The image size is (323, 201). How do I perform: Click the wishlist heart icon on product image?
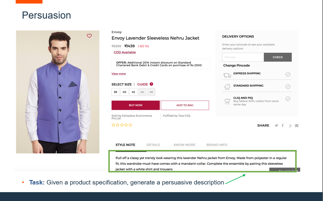pyautogui.click(x=89, y=36)
